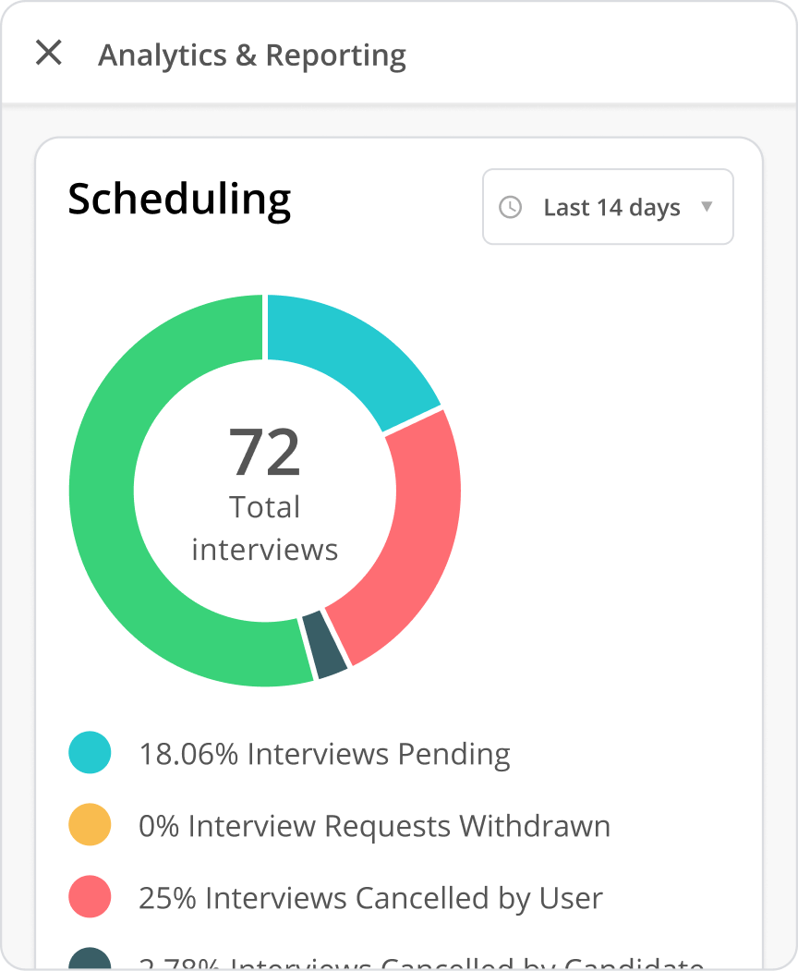
Task: Select the red legend dot for Cancelled by User
Action: click(89, 896)
